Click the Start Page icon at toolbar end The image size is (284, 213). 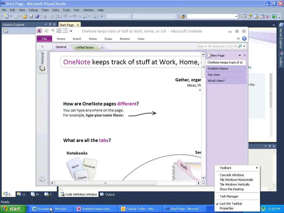click(274, 16)
